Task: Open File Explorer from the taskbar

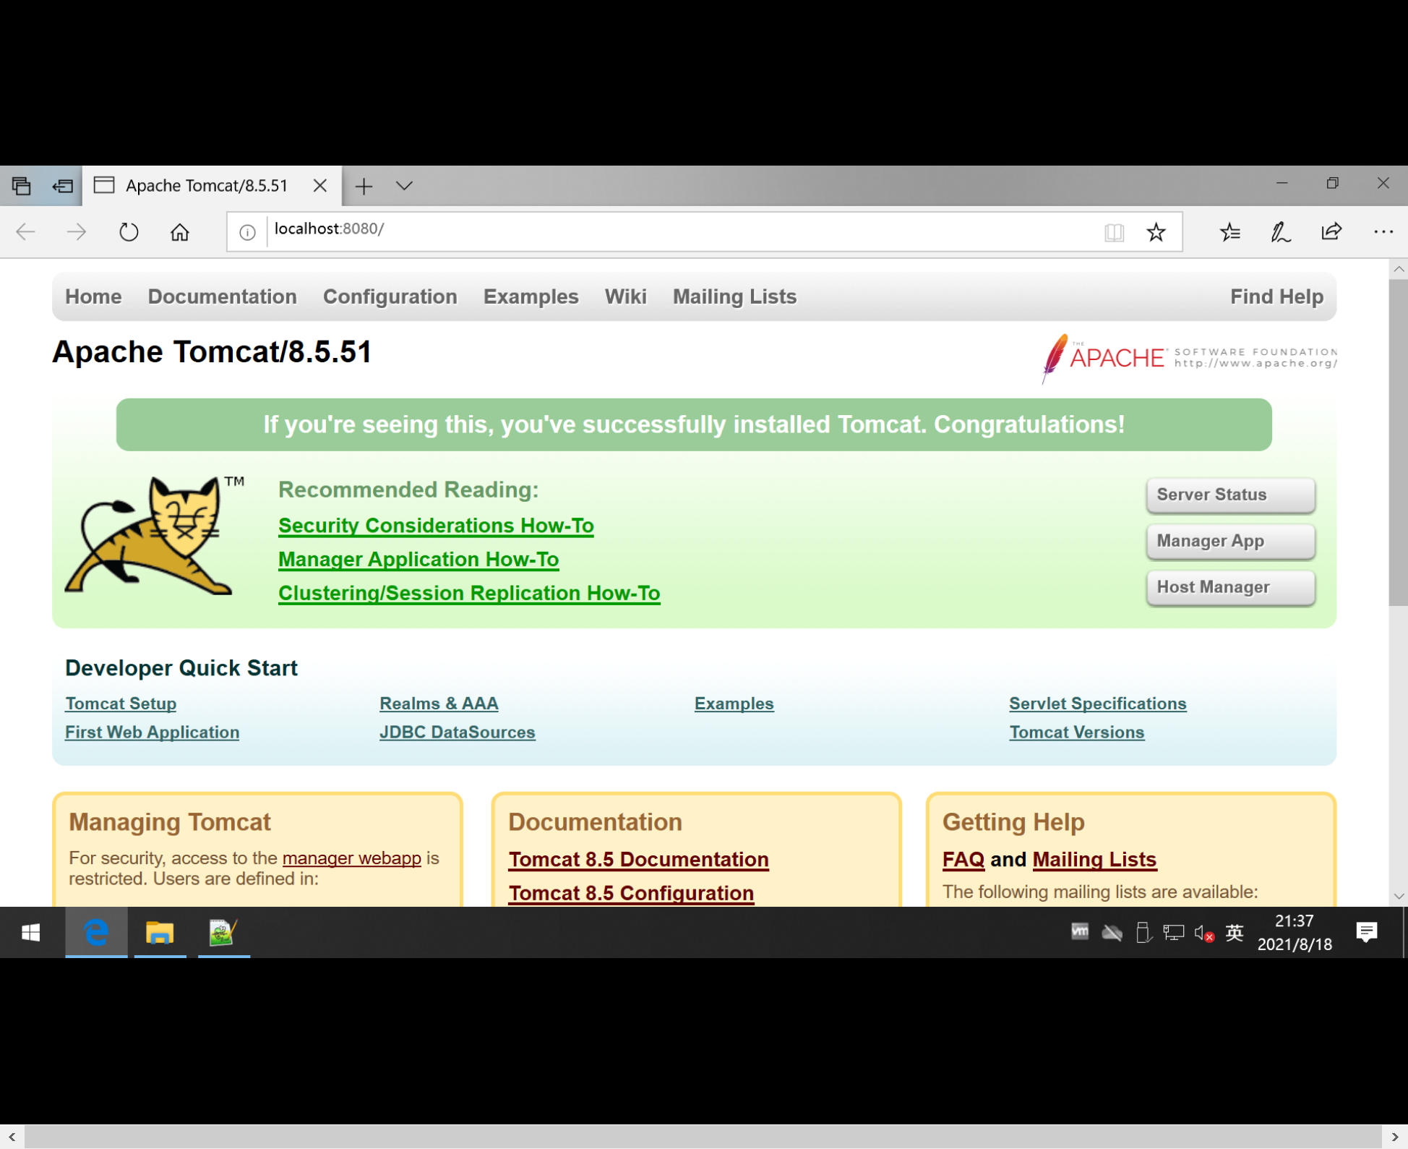Action: tap(160, 933)
